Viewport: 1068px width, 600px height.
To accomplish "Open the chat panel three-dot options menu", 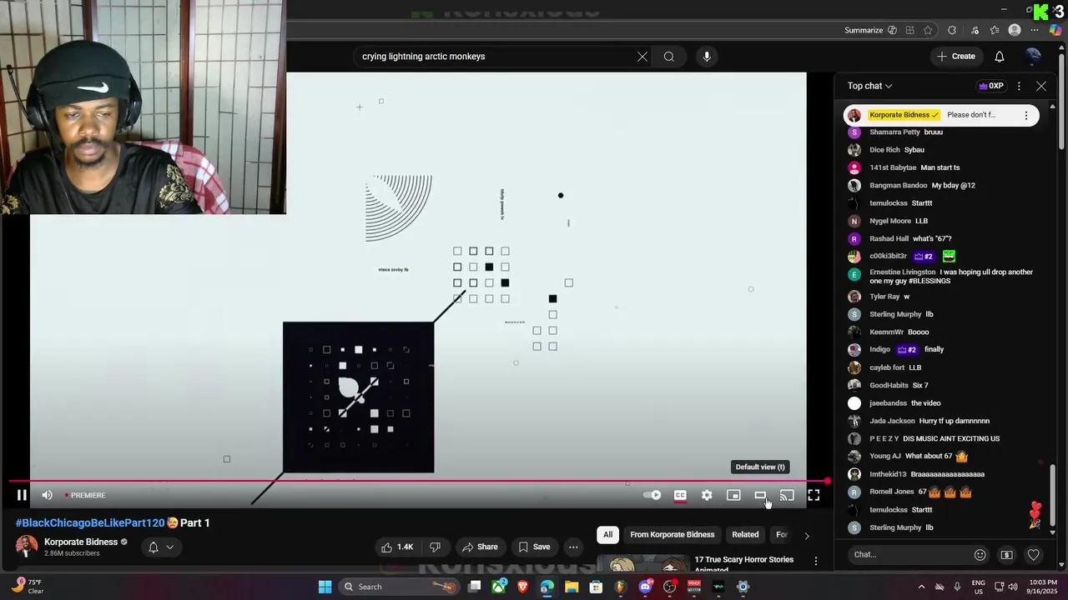I will [x=1019, y=86].
